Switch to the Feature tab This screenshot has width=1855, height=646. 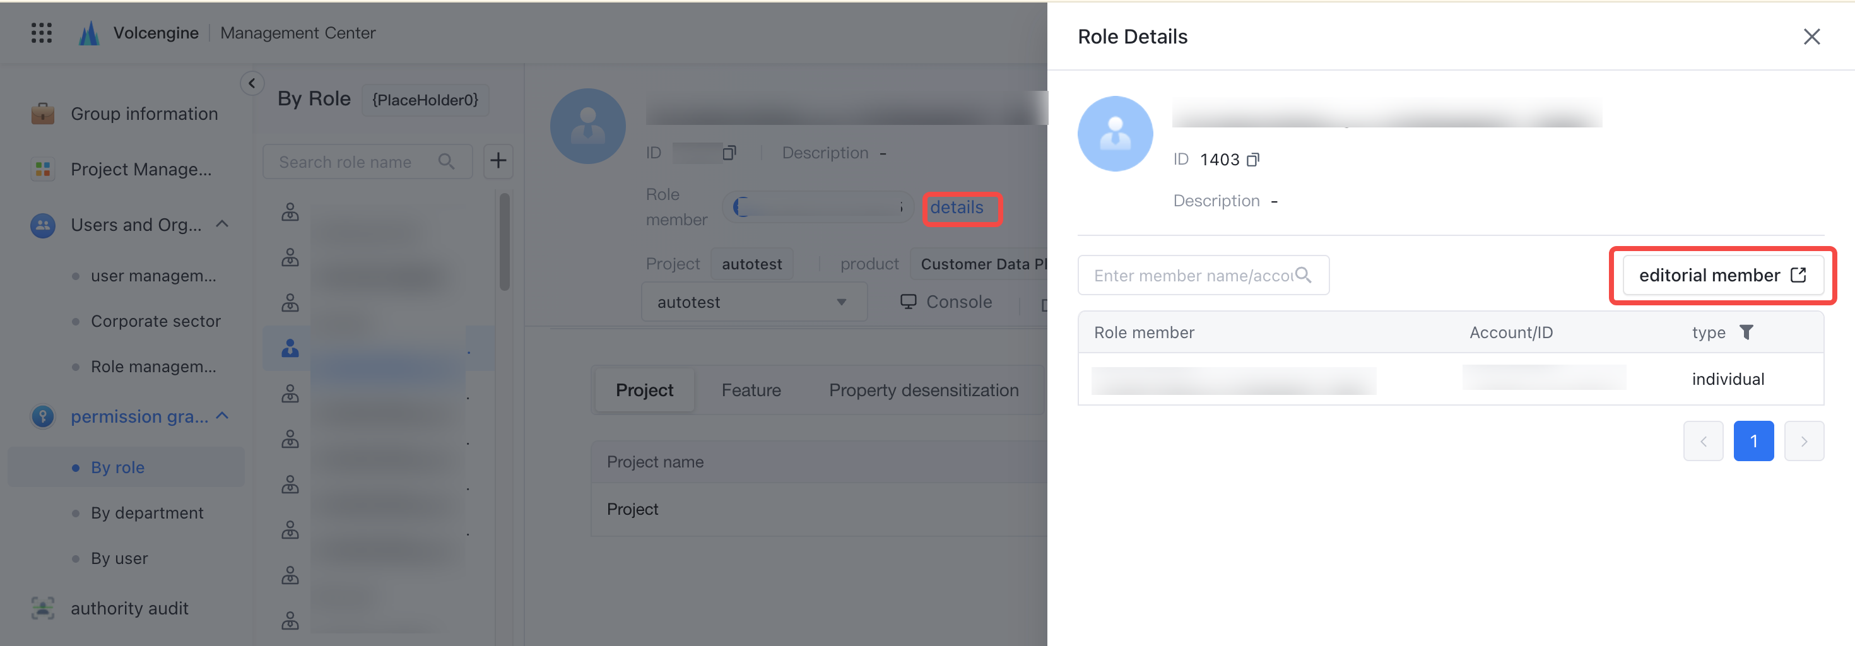(751, 391)
